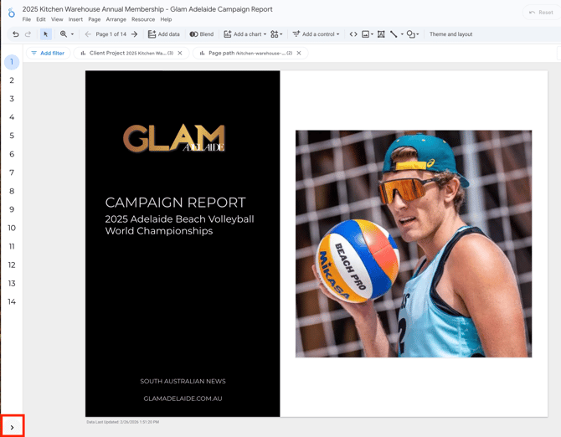Jump to page 7 in page list
Viewport: 561px width, 437px height.
point(12,172)
